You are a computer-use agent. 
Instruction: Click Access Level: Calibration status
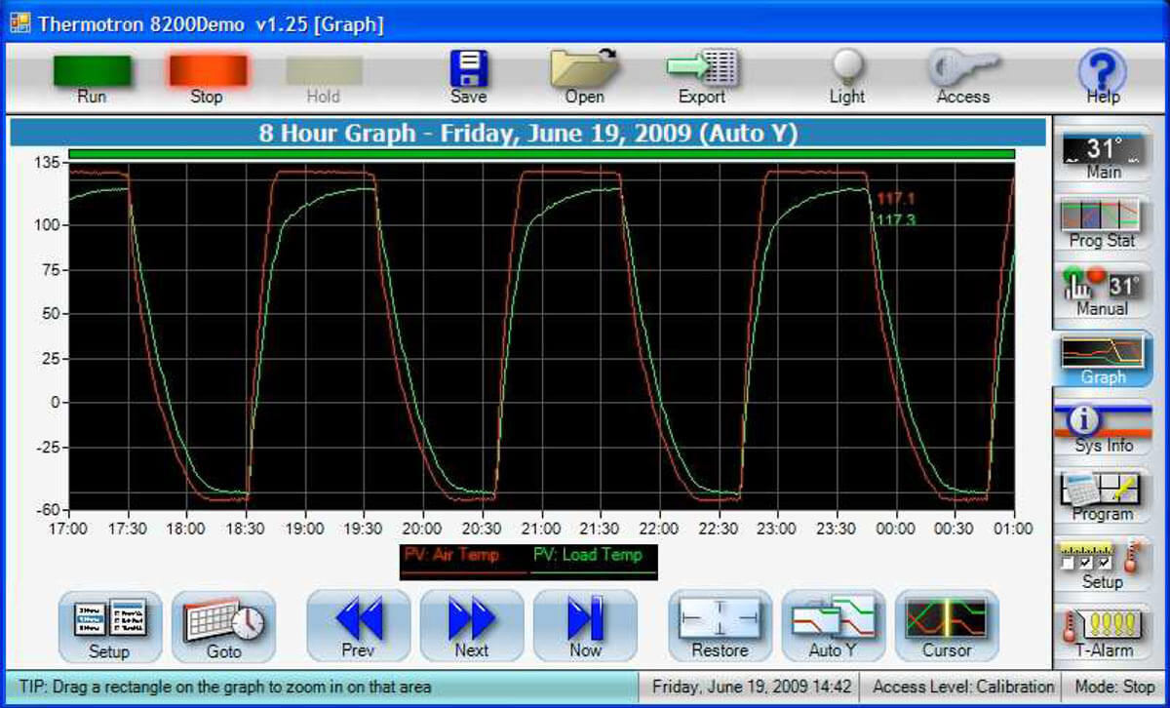pyautogui.click(x=963, y=687)
